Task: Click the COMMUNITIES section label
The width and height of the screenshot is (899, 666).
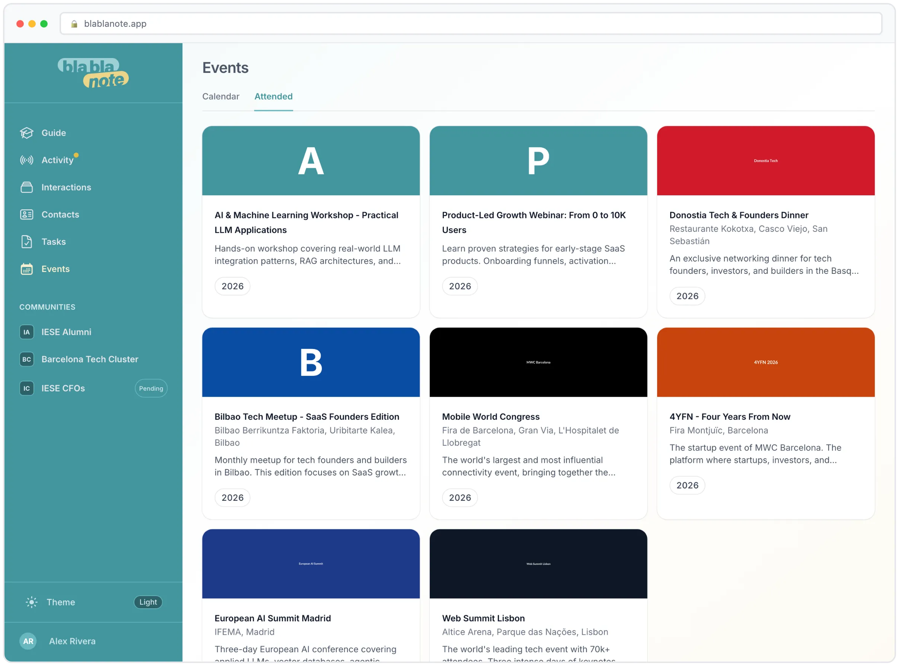Action: click(48, 307)
